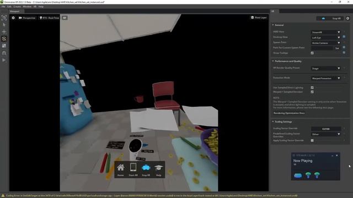This screenshot has height=198, width=353.
Task: Open the Root Layer selector
Action: (259, 18)
